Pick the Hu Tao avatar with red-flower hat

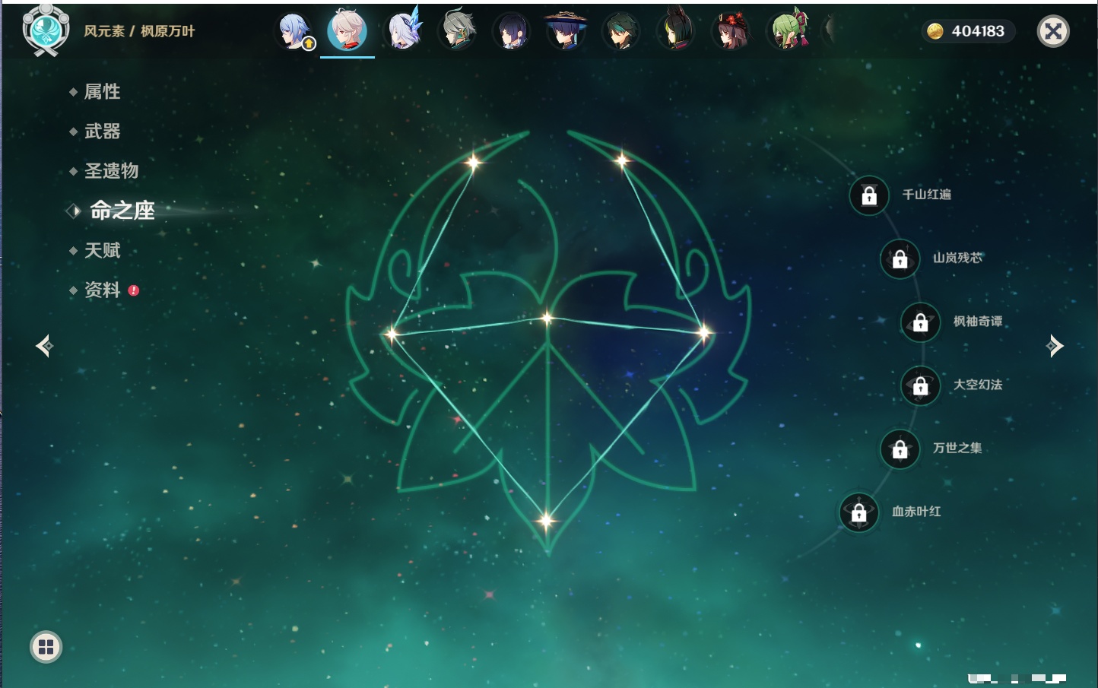pyautogui.click(x=731, y=31)
